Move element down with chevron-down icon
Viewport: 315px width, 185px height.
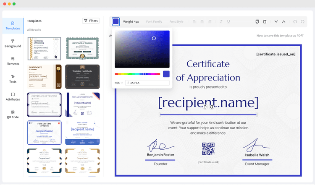[276, 21]
